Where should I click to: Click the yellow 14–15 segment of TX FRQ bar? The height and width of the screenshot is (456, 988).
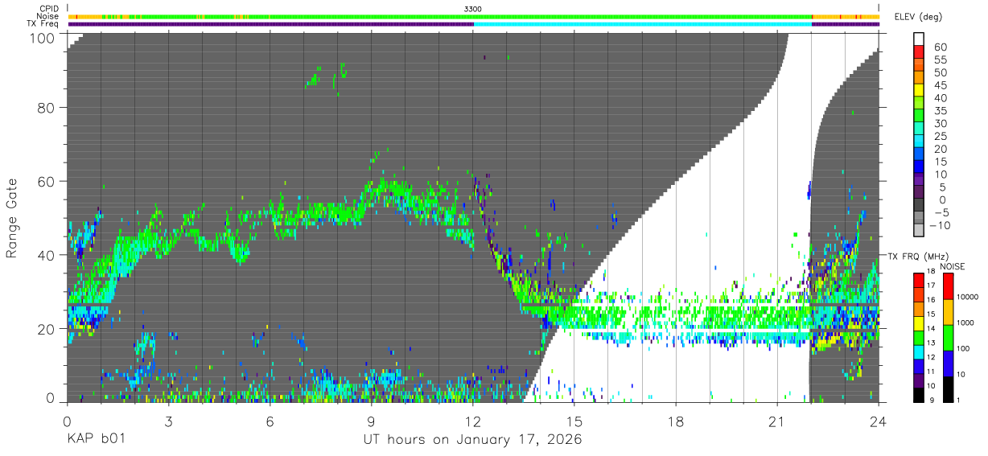coord(919,322)
